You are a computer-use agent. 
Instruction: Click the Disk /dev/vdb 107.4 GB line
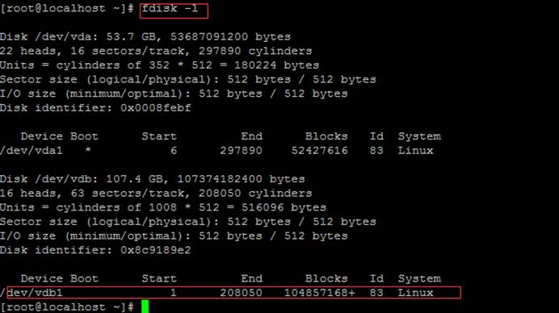coord(152,179)
